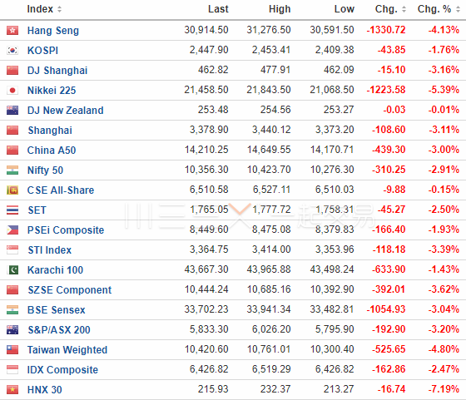Click the Japan flag beside Nikkei 225
466x400 pixels.
(x=12, y=91)
